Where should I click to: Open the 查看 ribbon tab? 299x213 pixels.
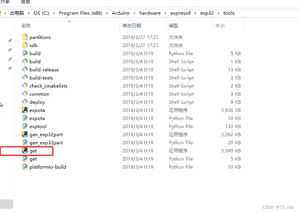tap(25, 2)
